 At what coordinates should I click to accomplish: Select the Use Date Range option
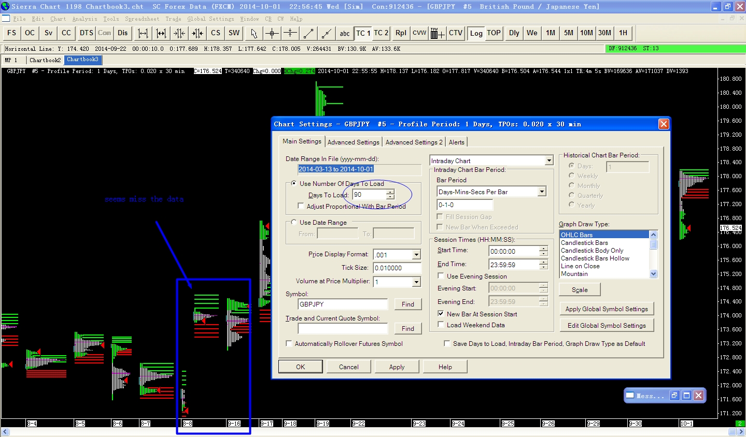click(x=294, y=223)
